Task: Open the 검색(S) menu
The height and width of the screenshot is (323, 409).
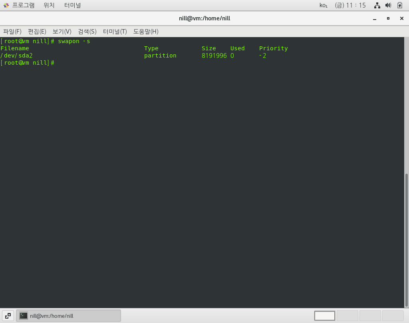Action: (x=87, y=32)
